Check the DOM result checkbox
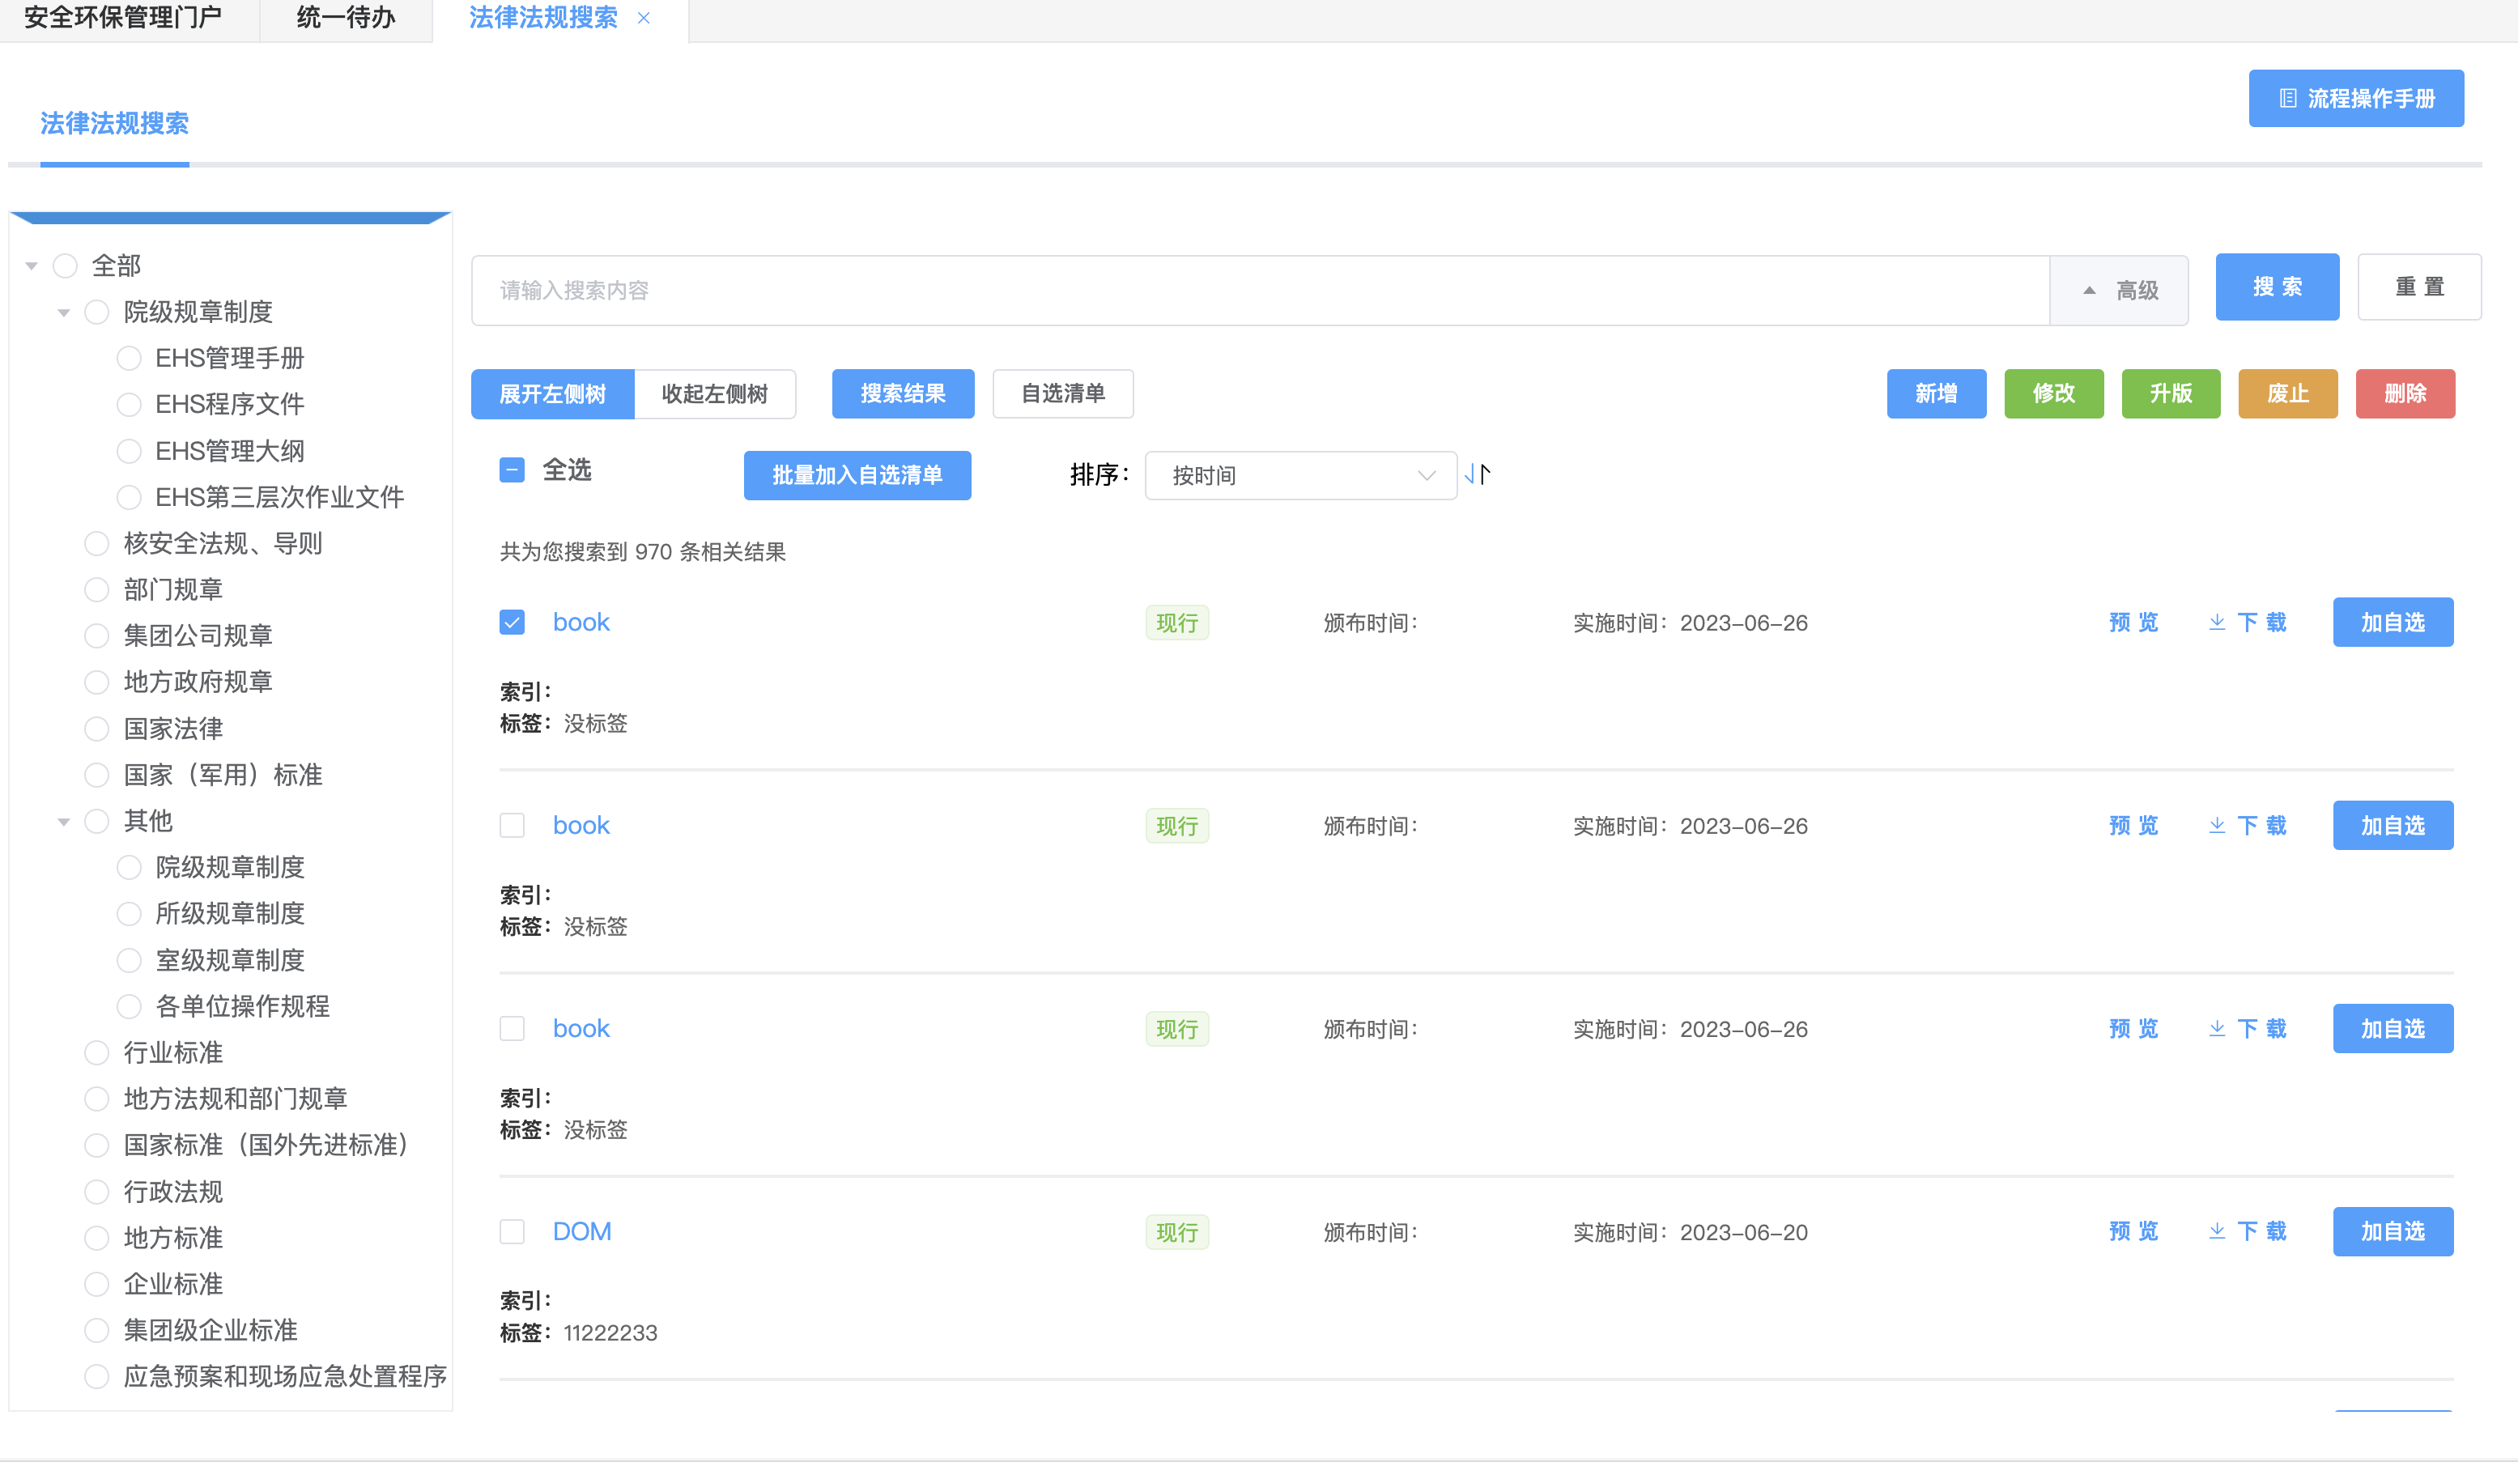2518x1462 pixels. [x=512, y=1231]
